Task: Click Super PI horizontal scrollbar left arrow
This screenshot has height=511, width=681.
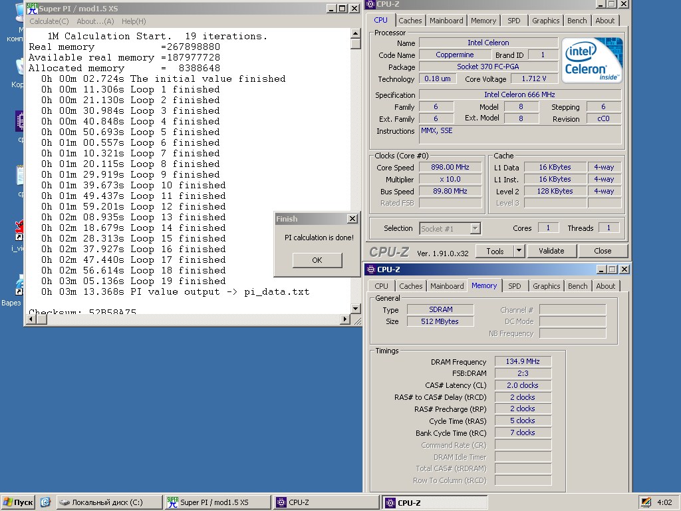Action: coord(31,319)
